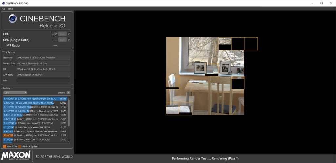
Task: Select the AMD Ryzen 3 3300X ranking row
Action: tap(35, 135)
